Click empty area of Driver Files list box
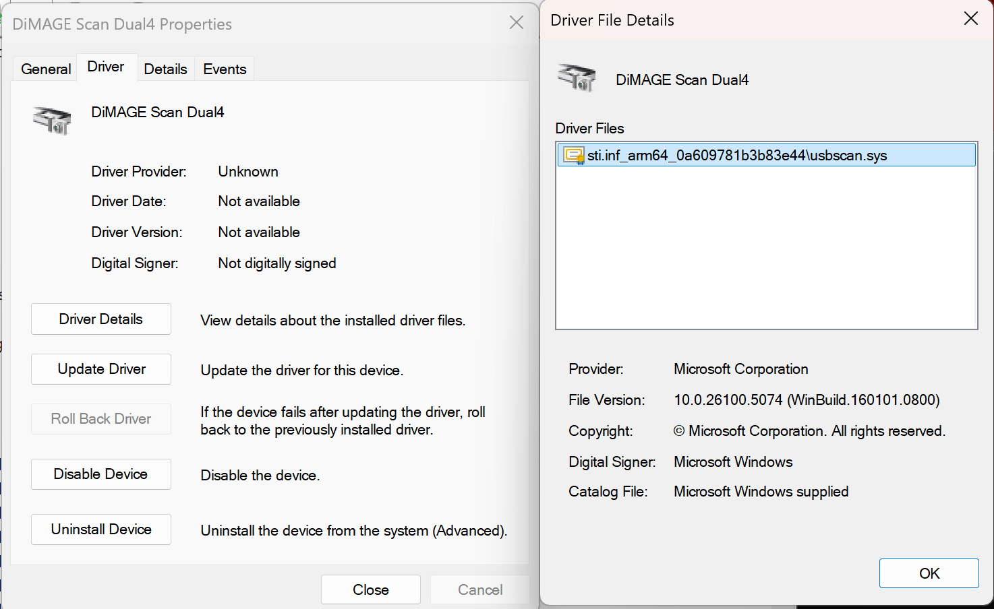Viewport: 994px width, 609px height. pyautogui.click(x=767, y=249)
